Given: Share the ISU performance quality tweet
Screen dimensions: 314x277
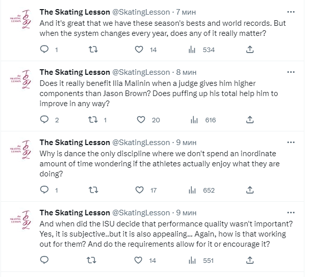Looking at the screenshot, I should (249, 260).
